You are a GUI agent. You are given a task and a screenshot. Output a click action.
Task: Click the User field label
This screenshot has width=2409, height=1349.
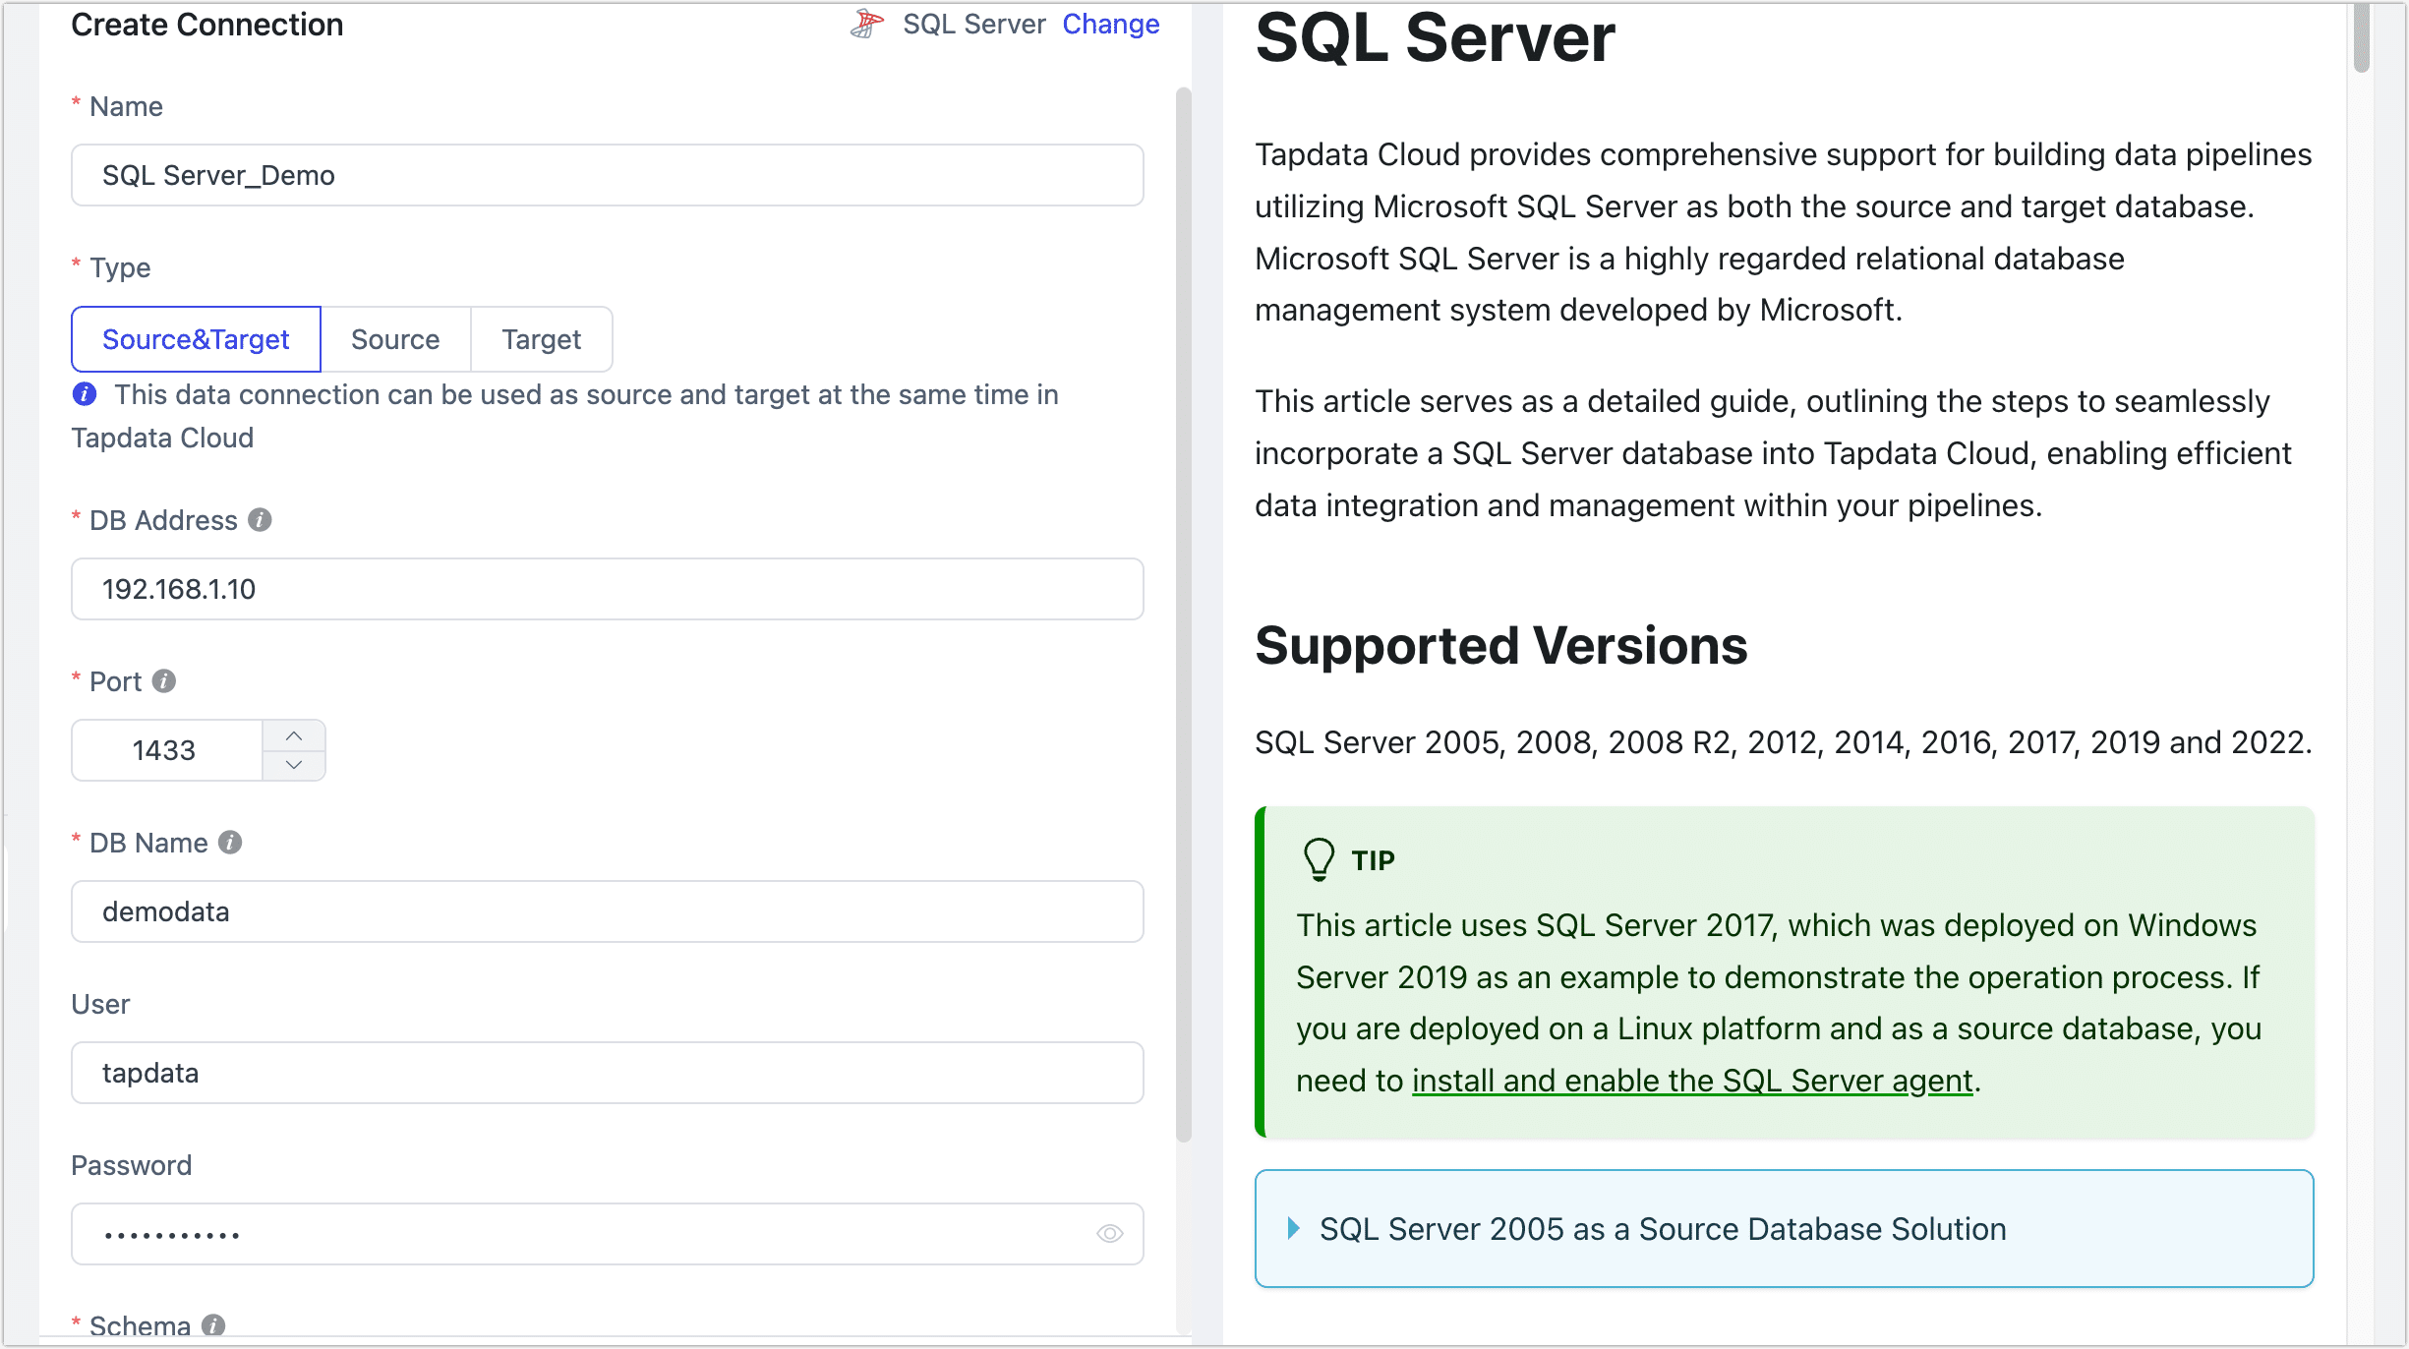click(x=100, y=1004)
